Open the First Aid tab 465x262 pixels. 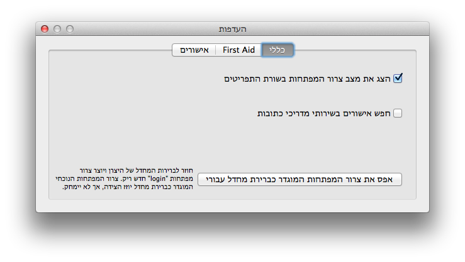pos(238,50)
